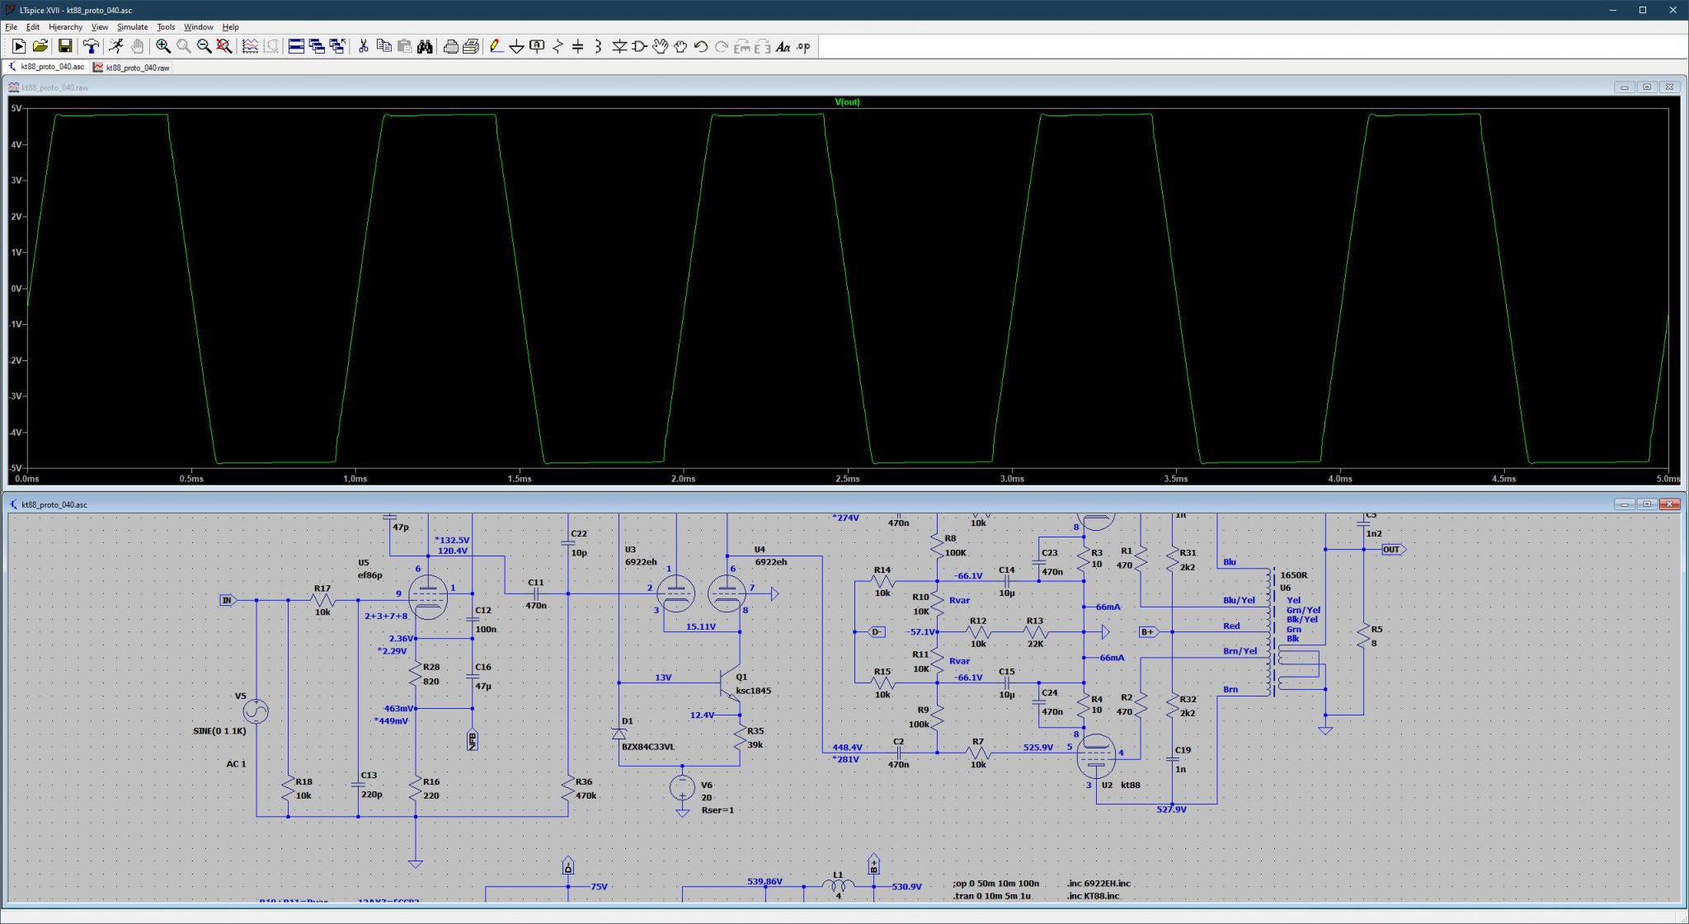Open the Component gate symbol tool

point(639,46)
